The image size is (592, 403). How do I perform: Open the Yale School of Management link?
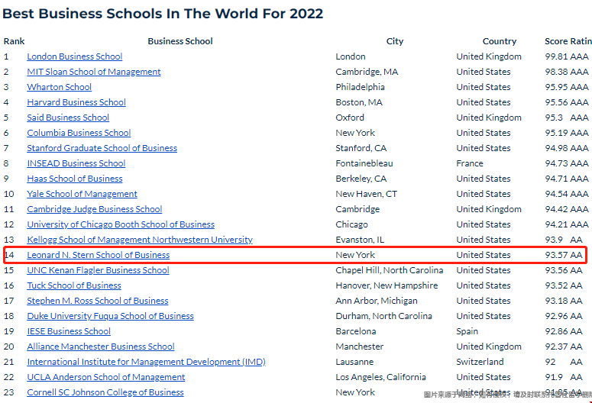pyautogui.click(x=82, y=194)
